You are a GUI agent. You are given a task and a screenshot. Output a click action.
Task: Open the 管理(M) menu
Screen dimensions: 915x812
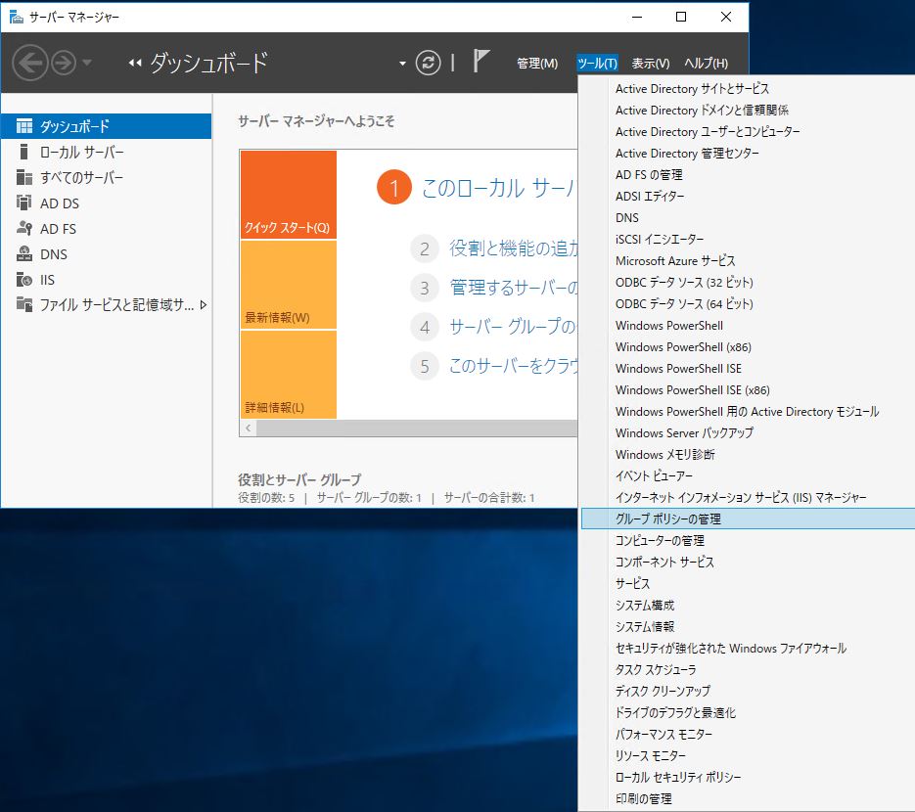536,64
